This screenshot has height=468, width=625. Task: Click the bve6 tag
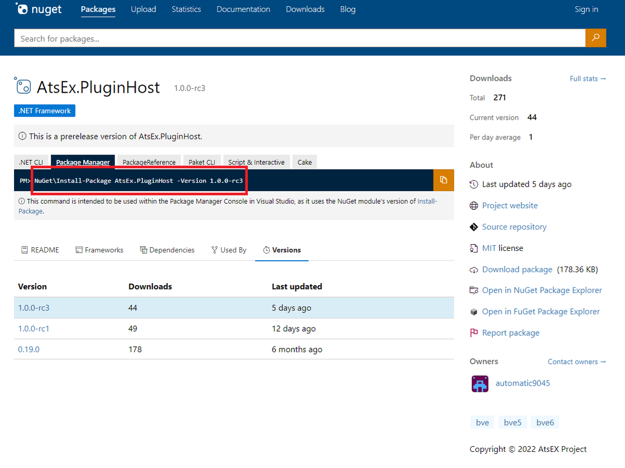(x=545, y=423)
